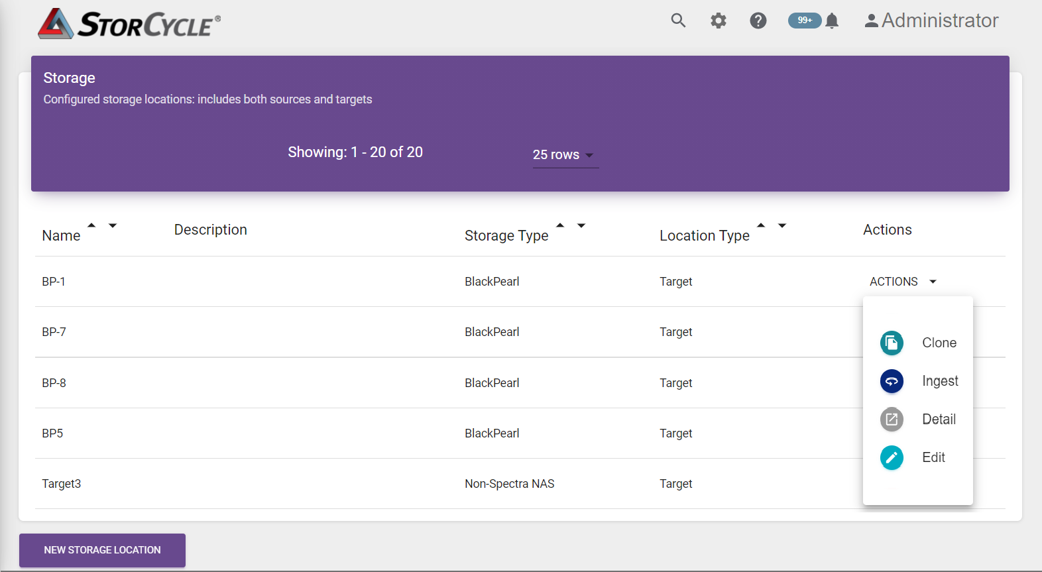
Task: Click the Location Type column header
Action: click(705, 235)
